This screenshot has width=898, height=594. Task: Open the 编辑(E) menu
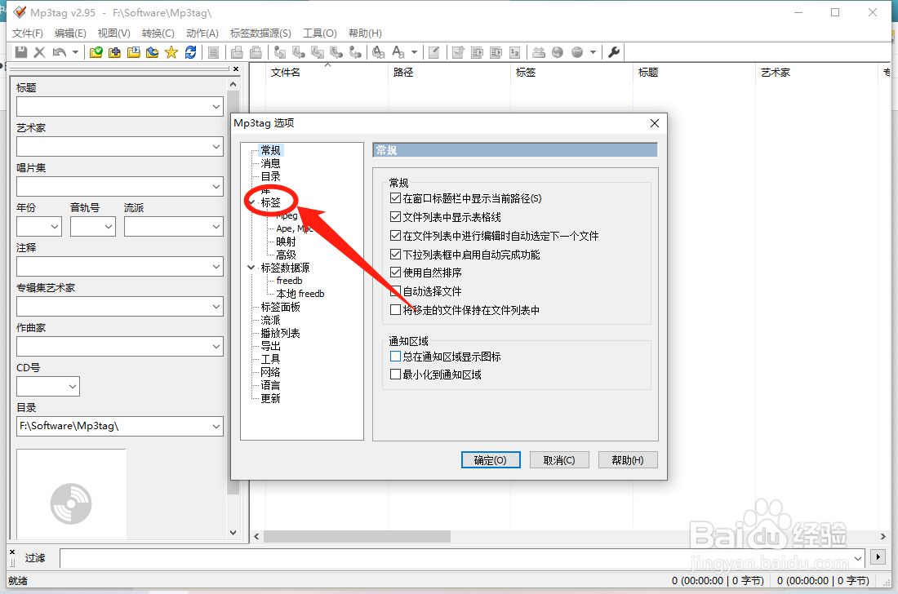[x=70, y=33]
